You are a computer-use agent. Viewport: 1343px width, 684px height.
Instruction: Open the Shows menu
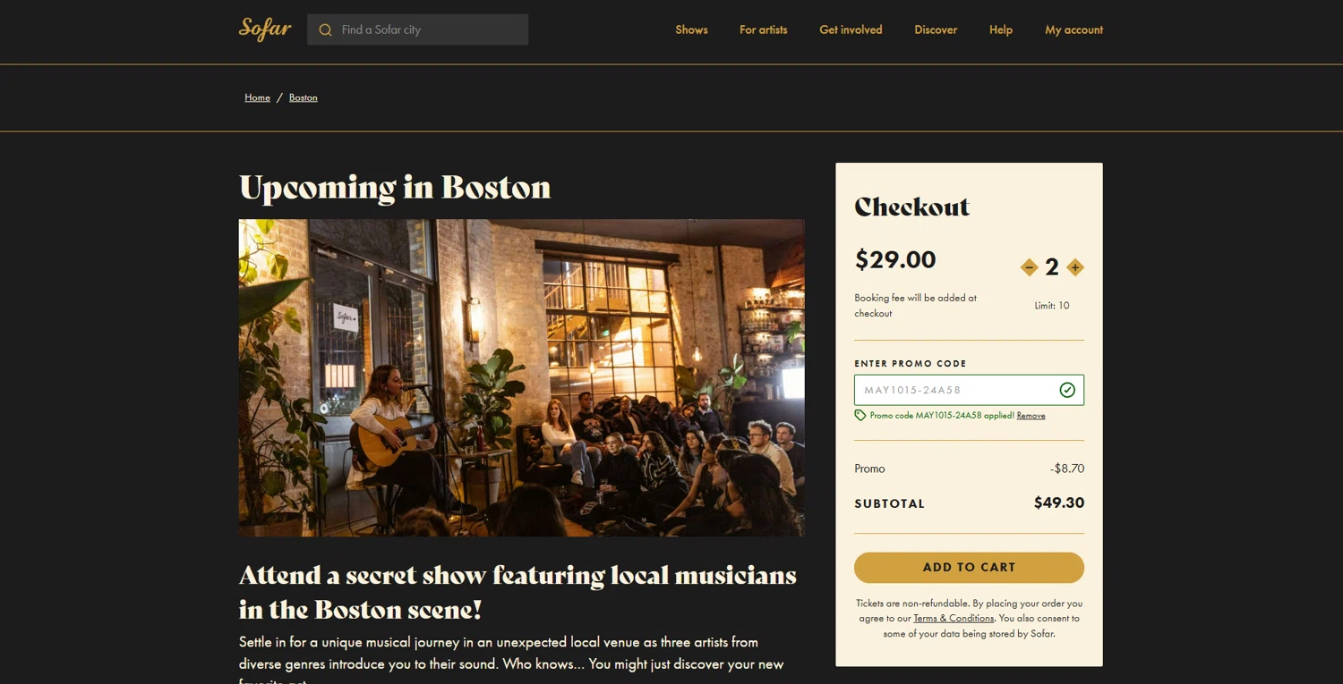click(x=691, y=30)
